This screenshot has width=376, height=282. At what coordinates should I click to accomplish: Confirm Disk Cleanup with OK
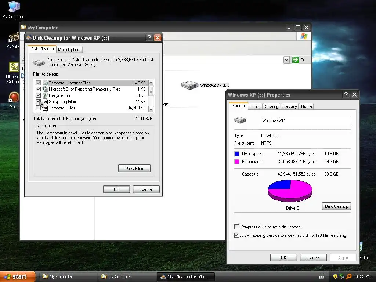coord(116,189)
